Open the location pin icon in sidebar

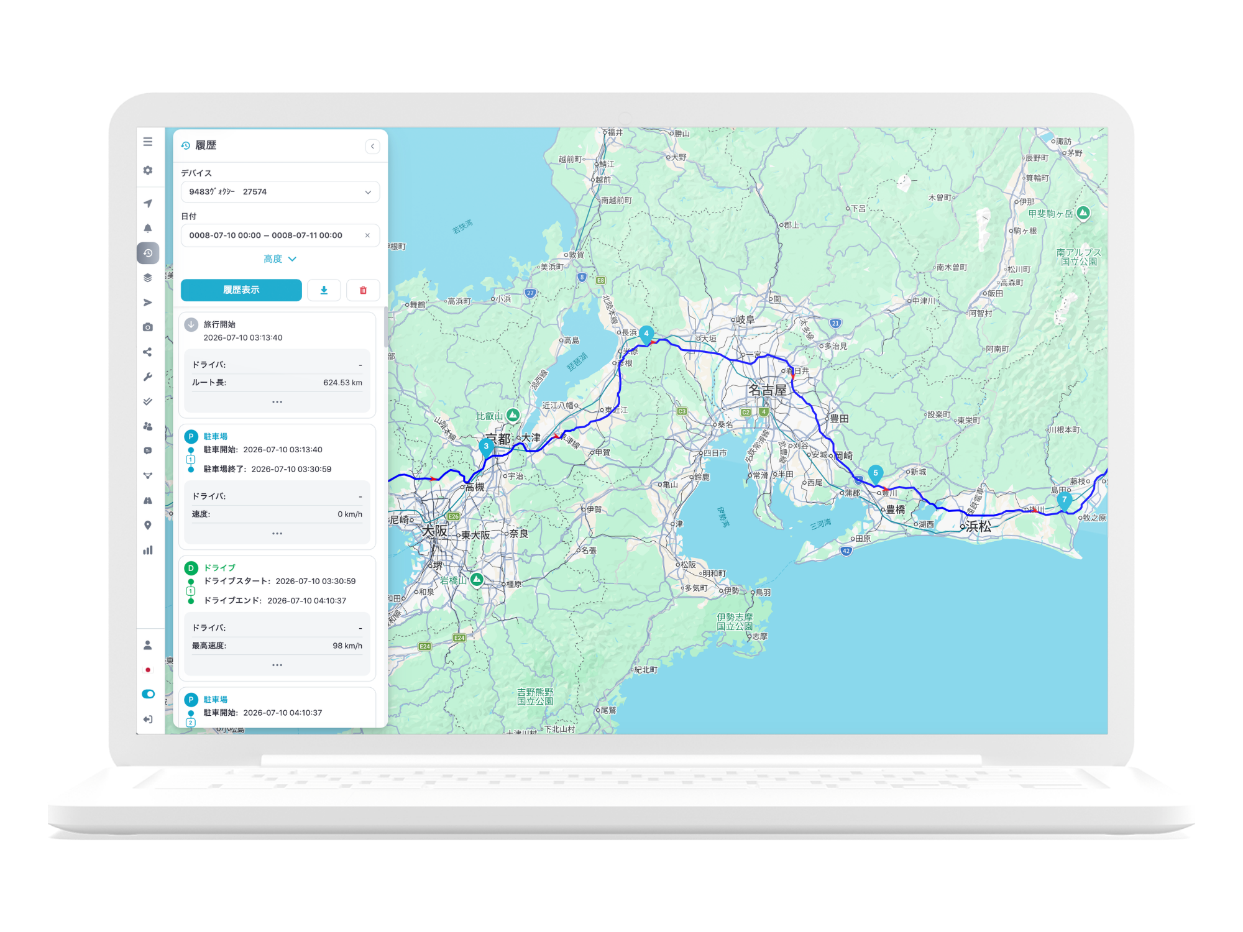coord(148,526)
